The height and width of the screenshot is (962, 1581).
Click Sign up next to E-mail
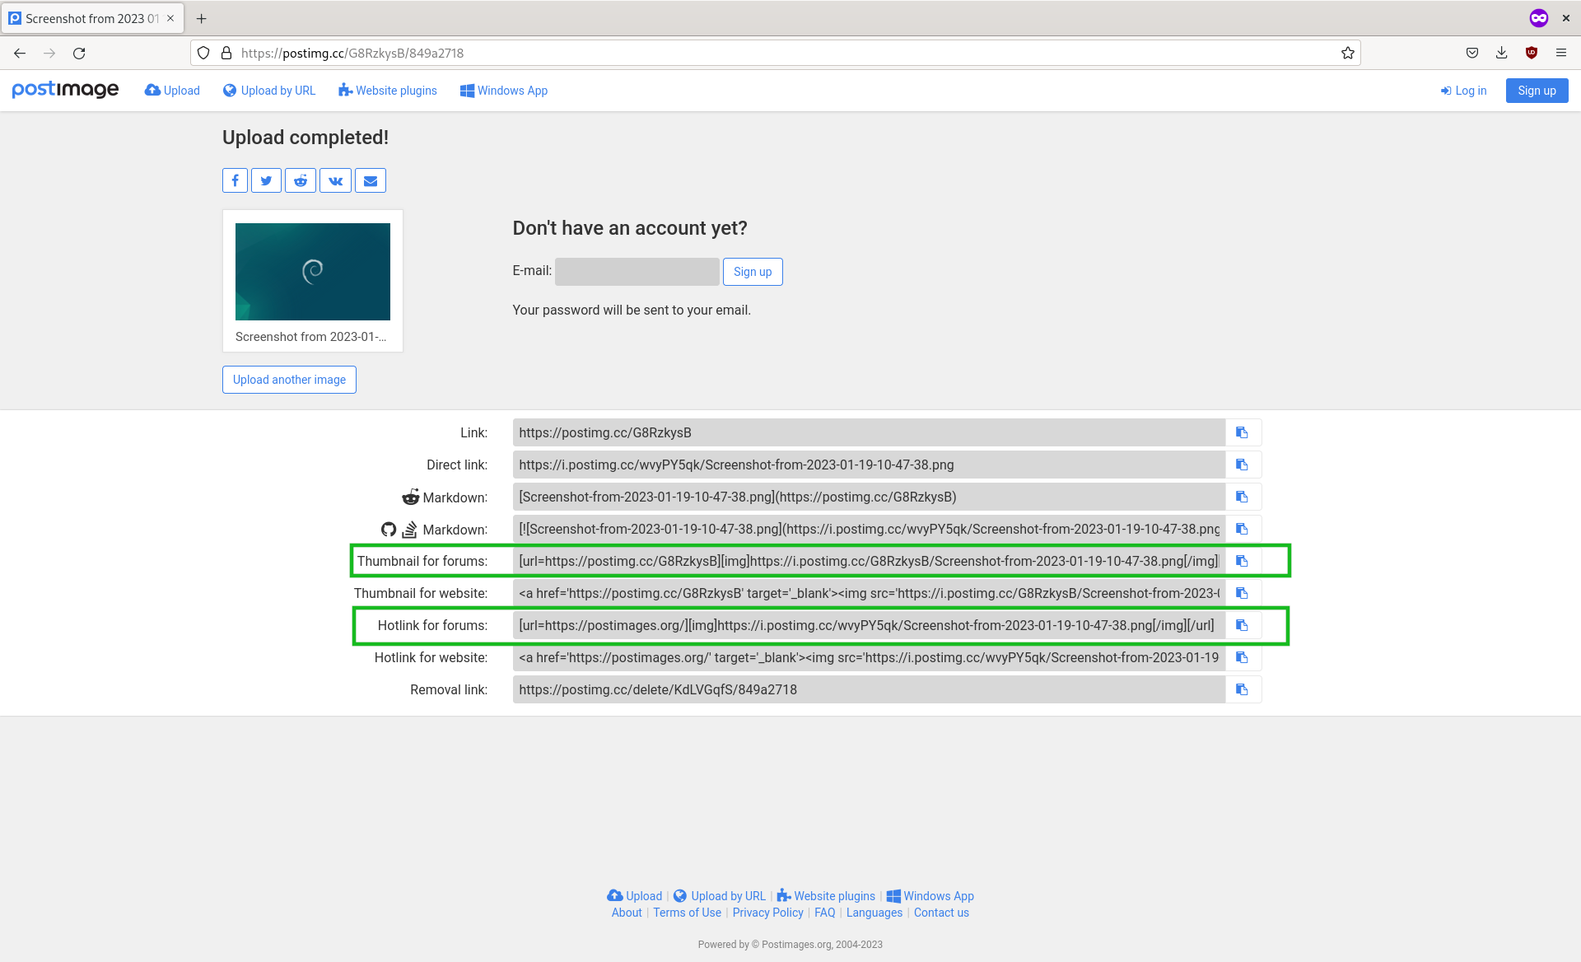(x=753, y=272)
